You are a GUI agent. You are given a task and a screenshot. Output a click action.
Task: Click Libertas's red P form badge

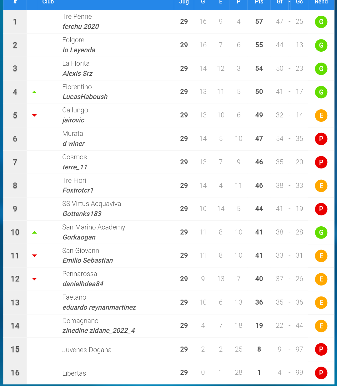[321, 373]
